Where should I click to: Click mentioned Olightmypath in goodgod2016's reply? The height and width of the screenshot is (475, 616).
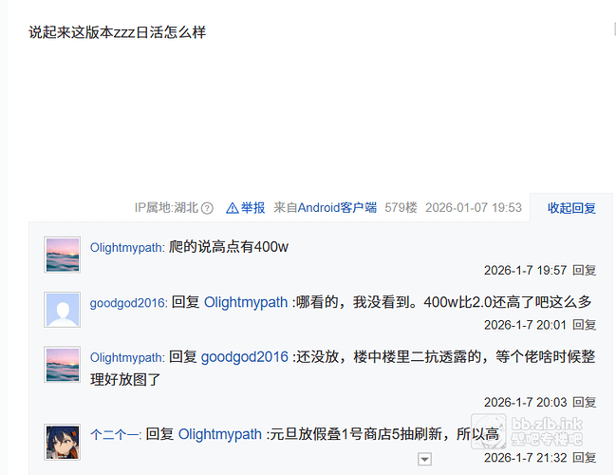[x=246, y=302]
